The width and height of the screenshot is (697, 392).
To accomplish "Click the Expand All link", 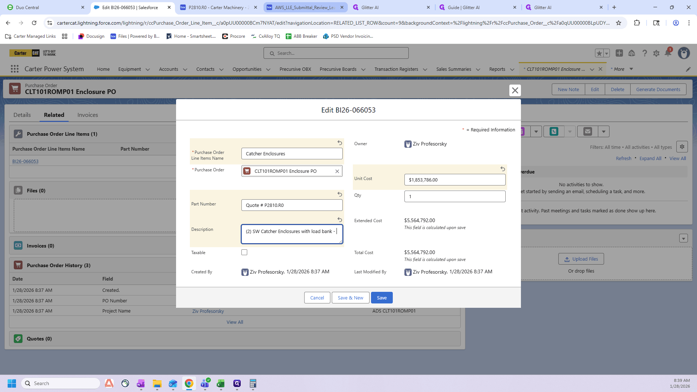I will click(x=650, y=158).
